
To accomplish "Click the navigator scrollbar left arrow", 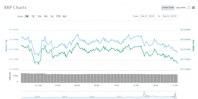I will pyautogui.click(x=22, y=98).
